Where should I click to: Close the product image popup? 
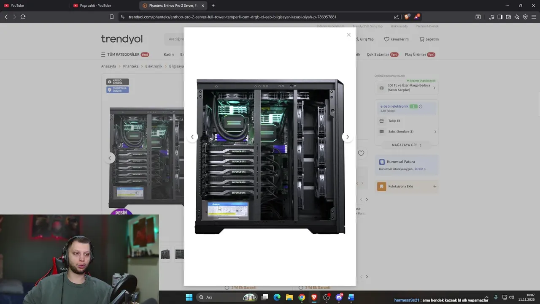(x=348, y=35)
